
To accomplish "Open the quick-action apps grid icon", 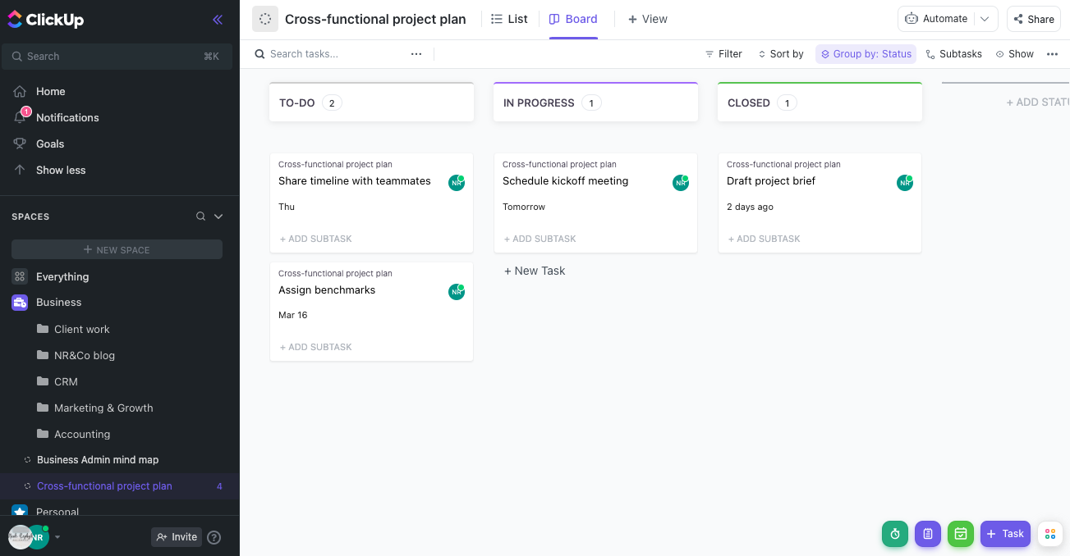I will pos(1050,534).
